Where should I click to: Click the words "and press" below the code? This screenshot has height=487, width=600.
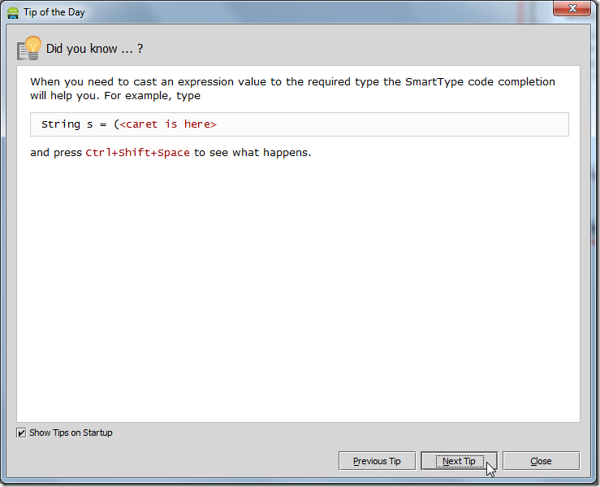pos(55,152)
